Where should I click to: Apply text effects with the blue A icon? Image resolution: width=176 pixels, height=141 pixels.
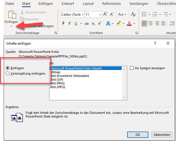coord(108,23)
